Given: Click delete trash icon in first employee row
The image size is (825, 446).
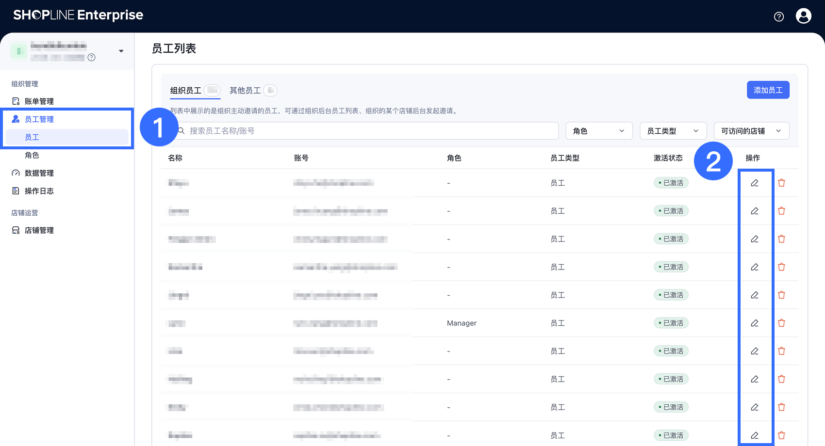Looking at the screenshot, I should tap(781, 183).
